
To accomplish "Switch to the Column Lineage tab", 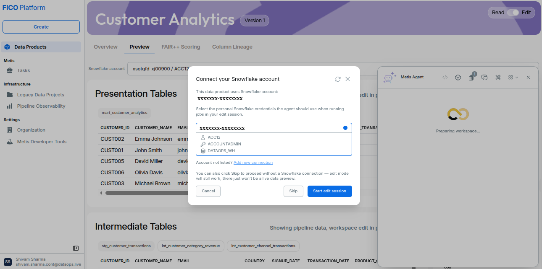I will (x=232, y=47).
